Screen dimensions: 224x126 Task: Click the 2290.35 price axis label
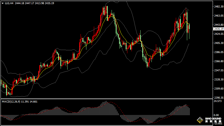pos(219,98)
